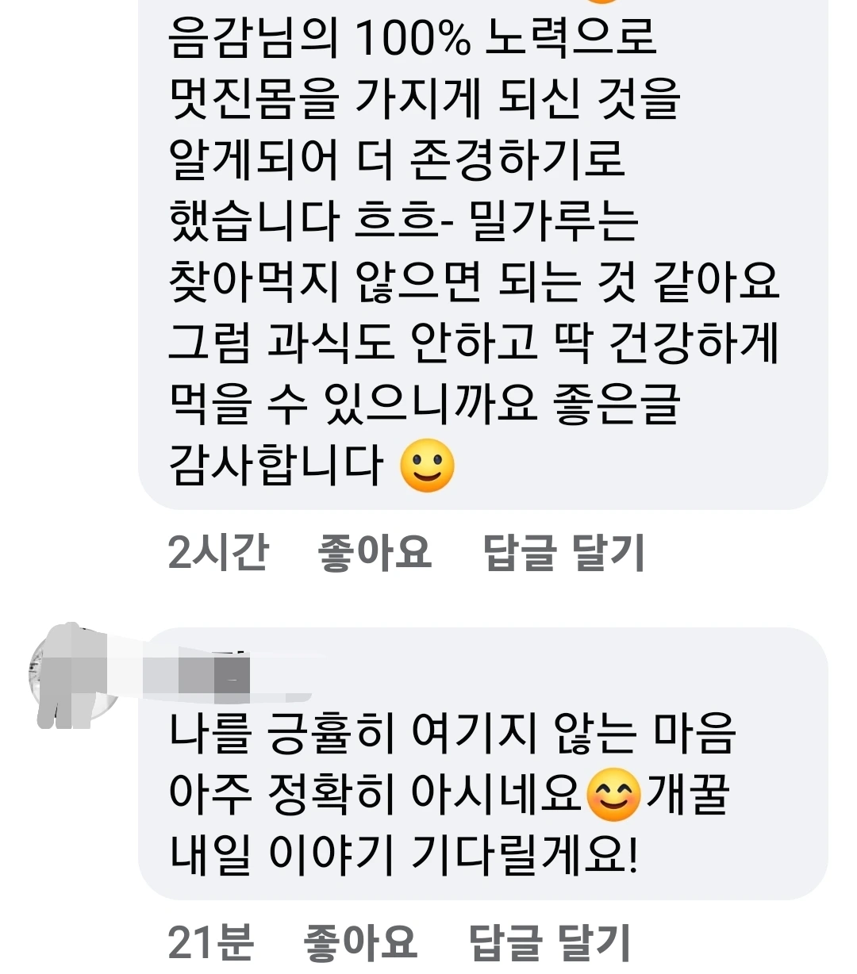The height and width of the screenshot is (974, 857).
Task: Like the comment posted 2시간 ago
Action: coord(375,552)
